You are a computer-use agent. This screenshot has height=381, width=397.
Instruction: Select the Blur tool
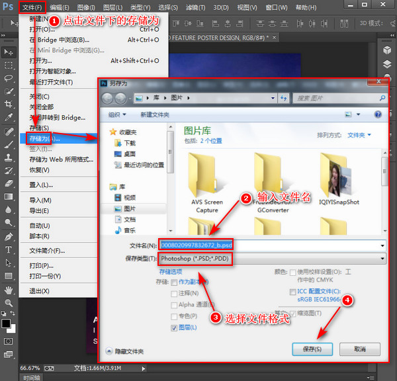[9, 210]
